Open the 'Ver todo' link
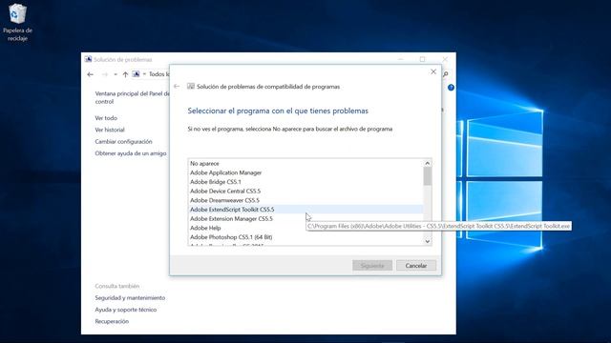Viewport: 611px width, 343px height. [x=106, y=118]
